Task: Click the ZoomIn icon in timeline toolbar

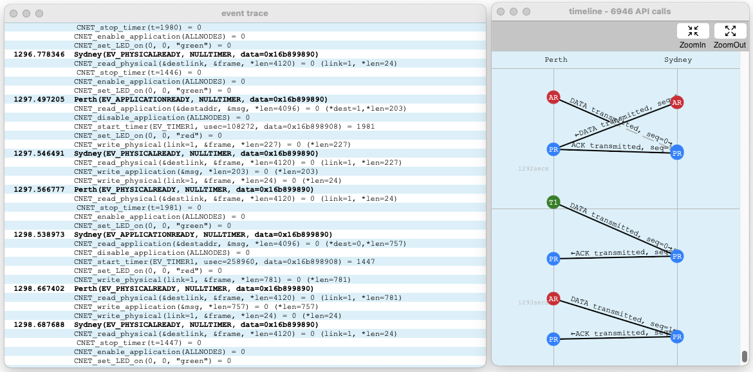Action: tap(693, 31)
